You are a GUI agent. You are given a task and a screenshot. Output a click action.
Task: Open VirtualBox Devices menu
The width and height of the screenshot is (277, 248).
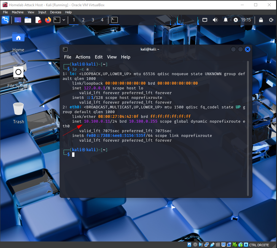(56, 12)
